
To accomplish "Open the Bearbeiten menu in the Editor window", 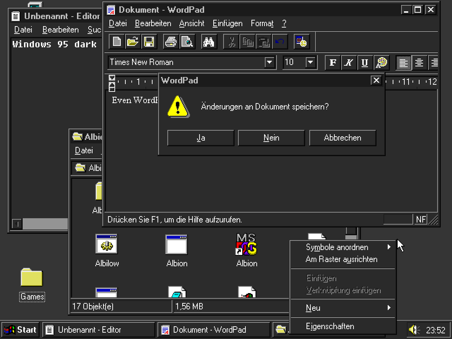I will pos(60,30).
